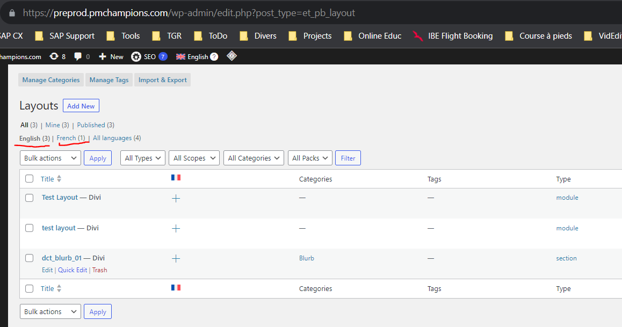Click module type link in Test Layout row

click(x=567, y=198)
